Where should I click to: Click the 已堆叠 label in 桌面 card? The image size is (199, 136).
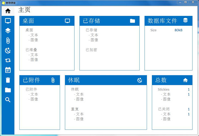click(x=31, y=50)
